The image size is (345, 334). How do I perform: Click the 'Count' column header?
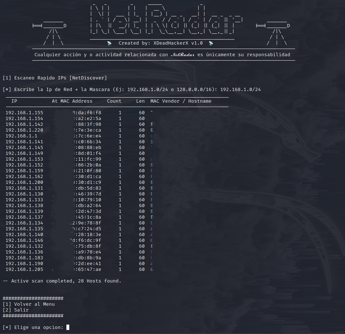coord(114,101)
